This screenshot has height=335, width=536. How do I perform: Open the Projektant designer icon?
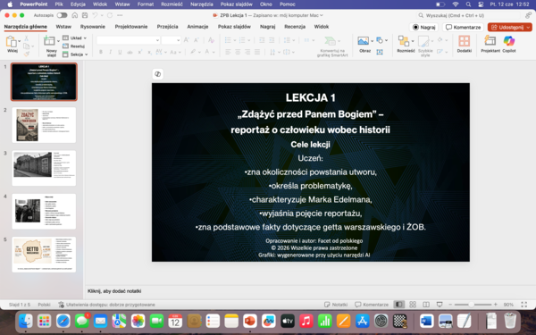(490, 41)
